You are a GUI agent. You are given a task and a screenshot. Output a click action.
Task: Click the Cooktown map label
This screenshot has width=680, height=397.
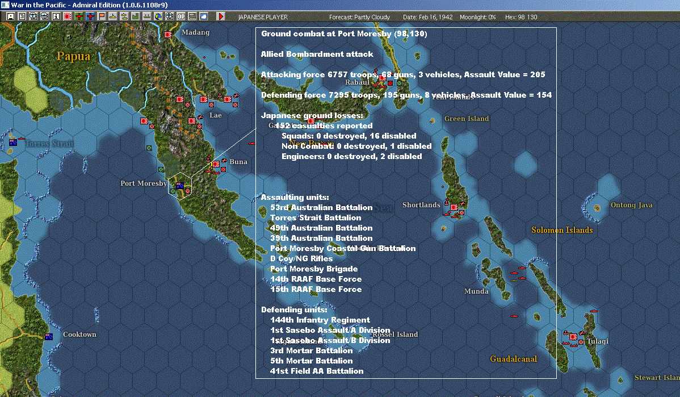click(x=80, y=335)
